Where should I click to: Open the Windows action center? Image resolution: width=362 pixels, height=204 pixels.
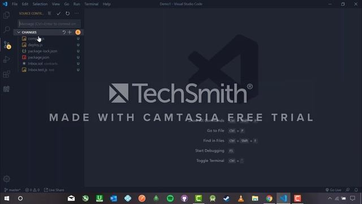click(352, 198)
